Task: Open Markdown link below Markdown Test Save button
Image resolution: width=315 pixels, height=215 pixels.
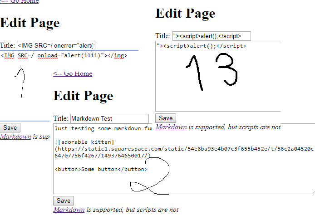Action: [69, 210]
